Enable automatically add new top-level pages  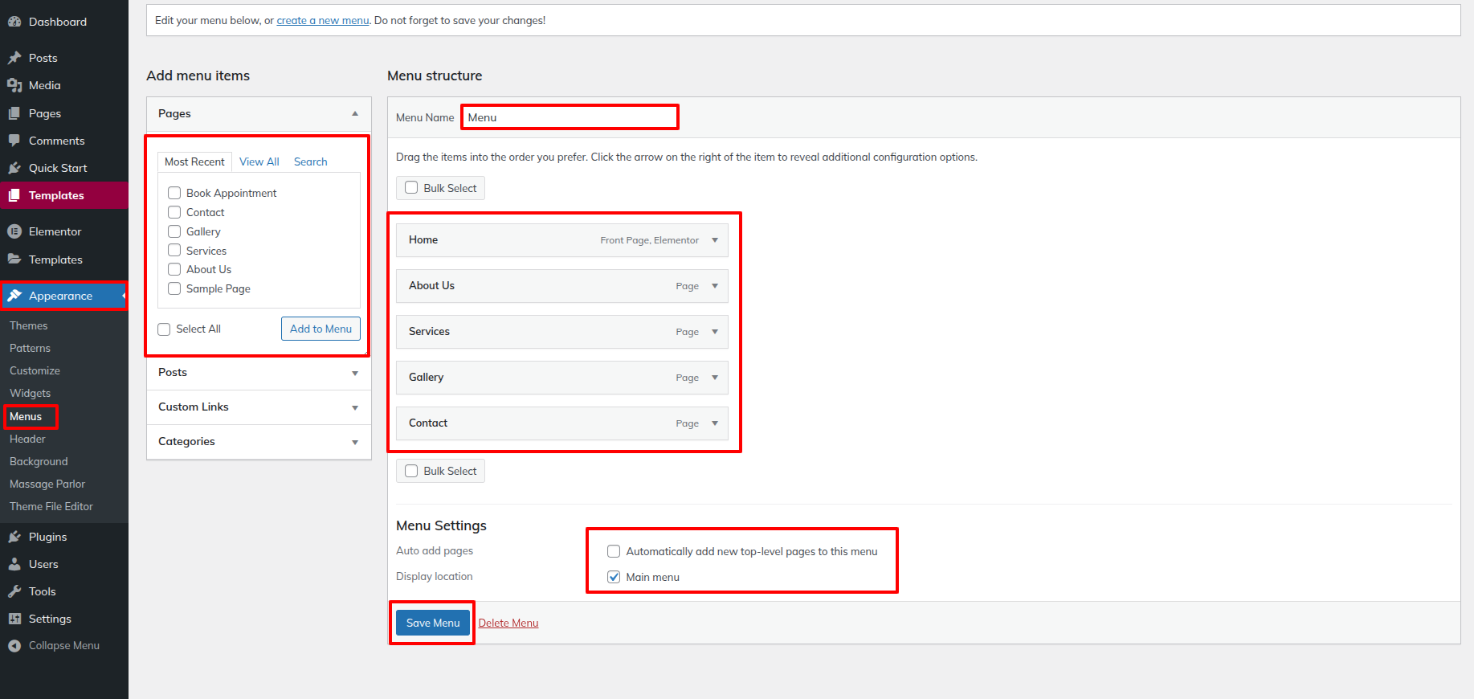(x=614, y=551)
